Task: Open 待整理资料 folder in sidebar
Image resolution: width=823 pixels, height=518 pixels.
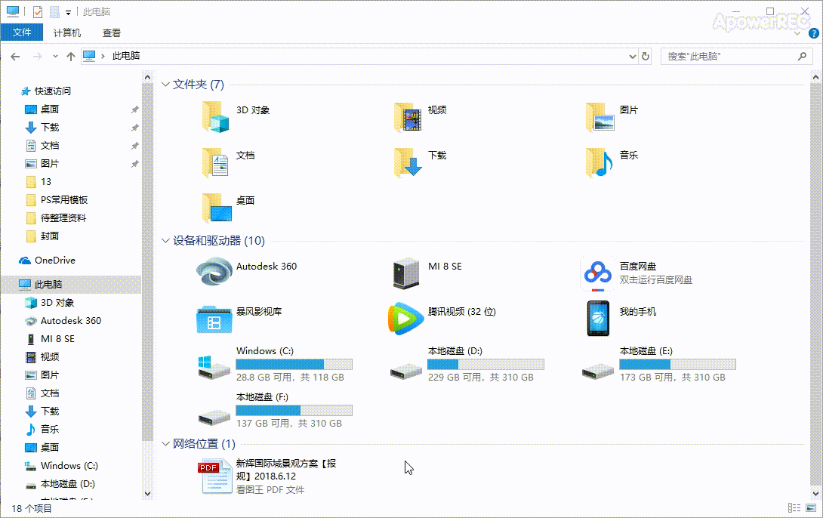Action: point(63,217)
